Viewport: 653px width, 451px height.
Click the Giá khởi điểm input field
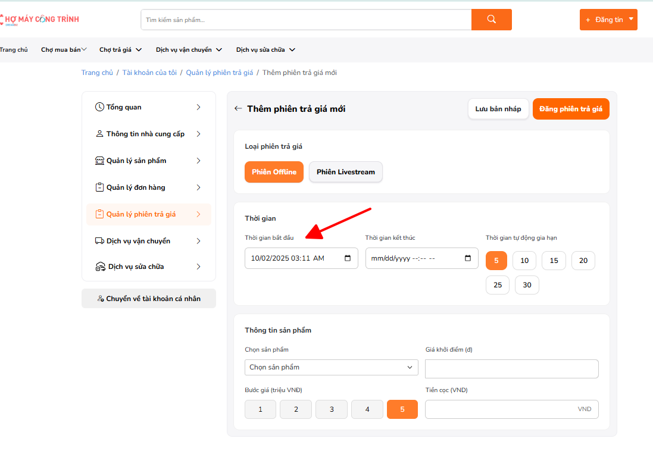tap(511, 369)
